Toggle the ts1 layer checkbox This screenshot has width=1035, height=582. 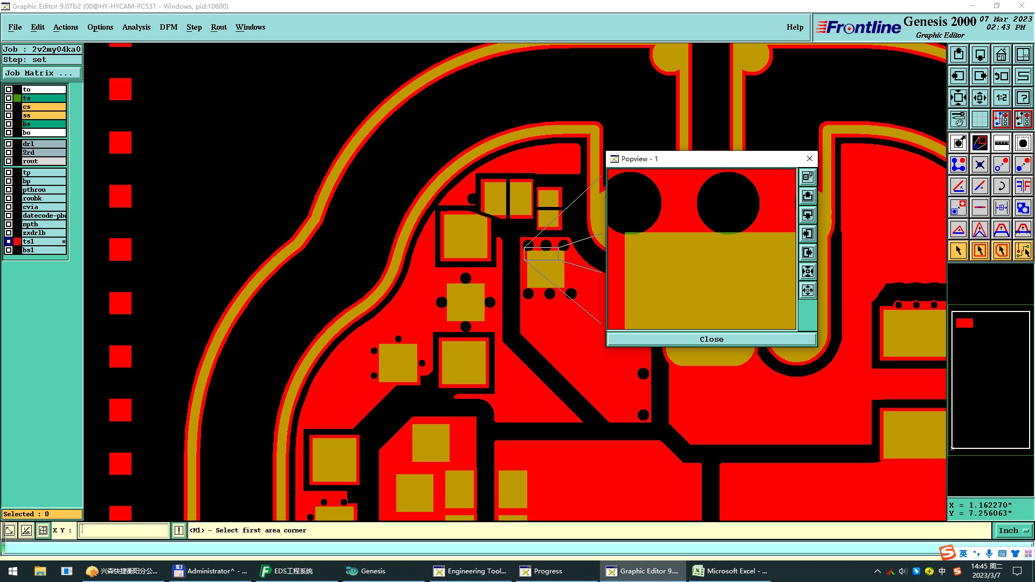[x=9, y=241]
